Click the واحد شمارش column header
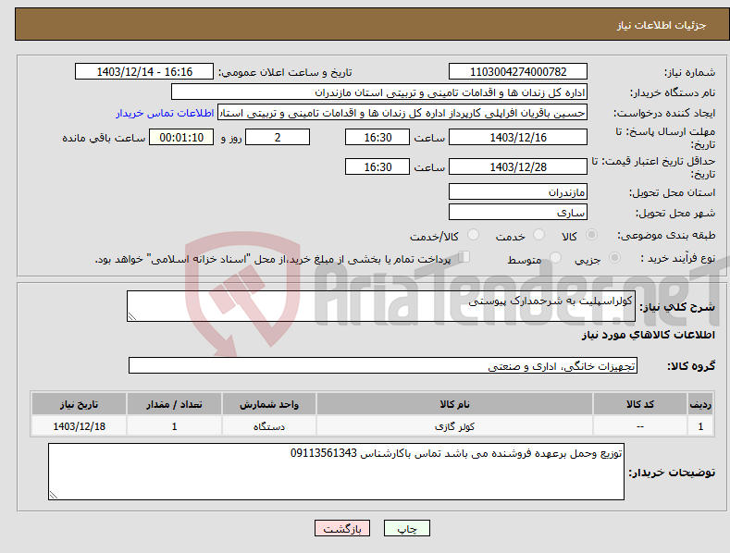The width and height of the screenshot is (730, 553). pos(268,404)
